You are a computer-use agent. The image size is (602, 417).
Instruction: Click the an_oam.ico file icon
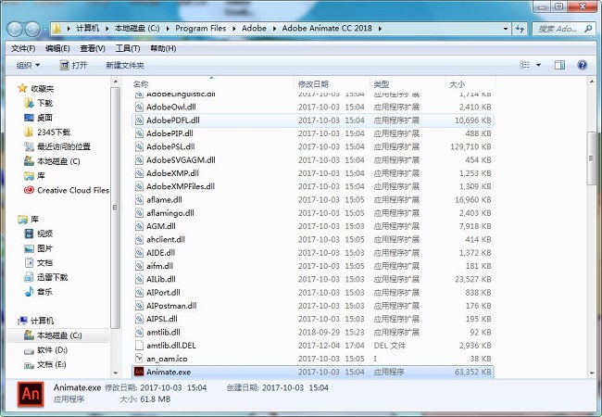pyautogui.click(x=138, y=358)
